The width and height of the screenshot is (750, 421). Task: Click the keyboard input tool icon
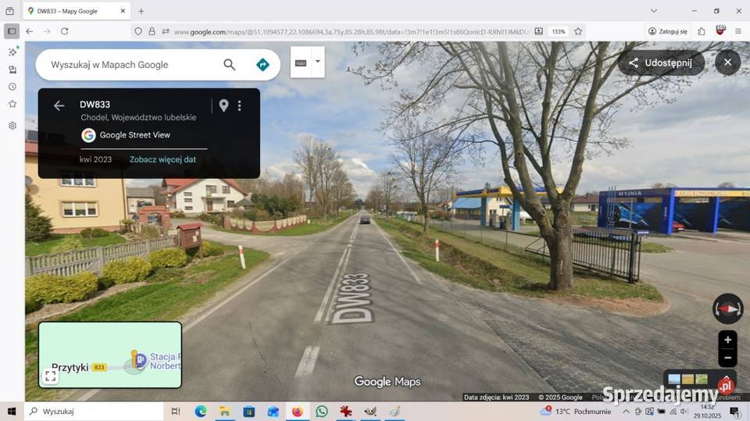tap(300, 62)
